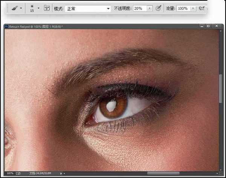Toggle tablet pressure for opacity icon

159,8
